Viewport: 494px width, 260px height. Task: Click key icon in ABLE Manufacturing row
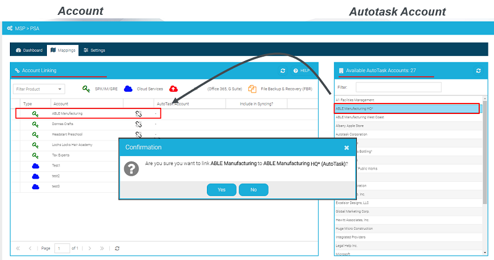(x=35, y=114)
